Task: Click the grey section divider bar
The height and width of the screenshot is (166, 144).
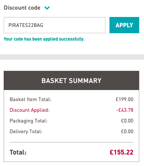Action: 72,57
